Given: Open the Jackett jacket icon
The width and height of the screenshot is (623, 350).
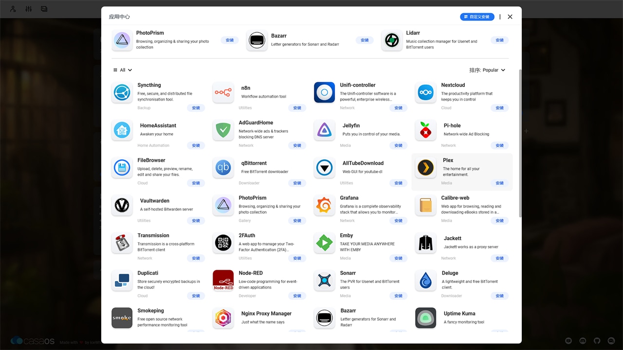Looking at the screenshot, I should pos(425,243).
